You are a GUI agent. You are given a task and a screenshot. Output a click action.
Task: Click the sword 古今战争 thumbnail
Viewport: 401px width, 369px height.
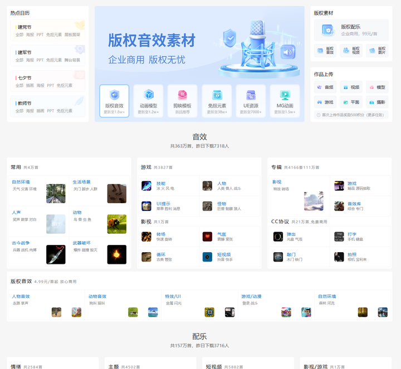pyautogui.click(x=56, y=254)
